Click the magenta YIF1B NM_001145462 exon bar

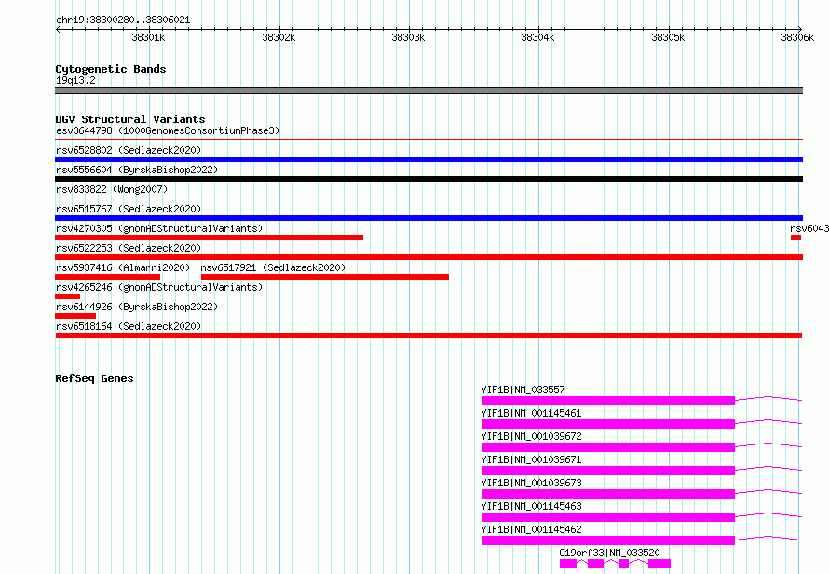608,540
